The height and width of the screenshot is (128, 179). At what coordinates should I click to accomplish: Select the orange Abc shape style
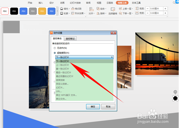click(42, 11)
